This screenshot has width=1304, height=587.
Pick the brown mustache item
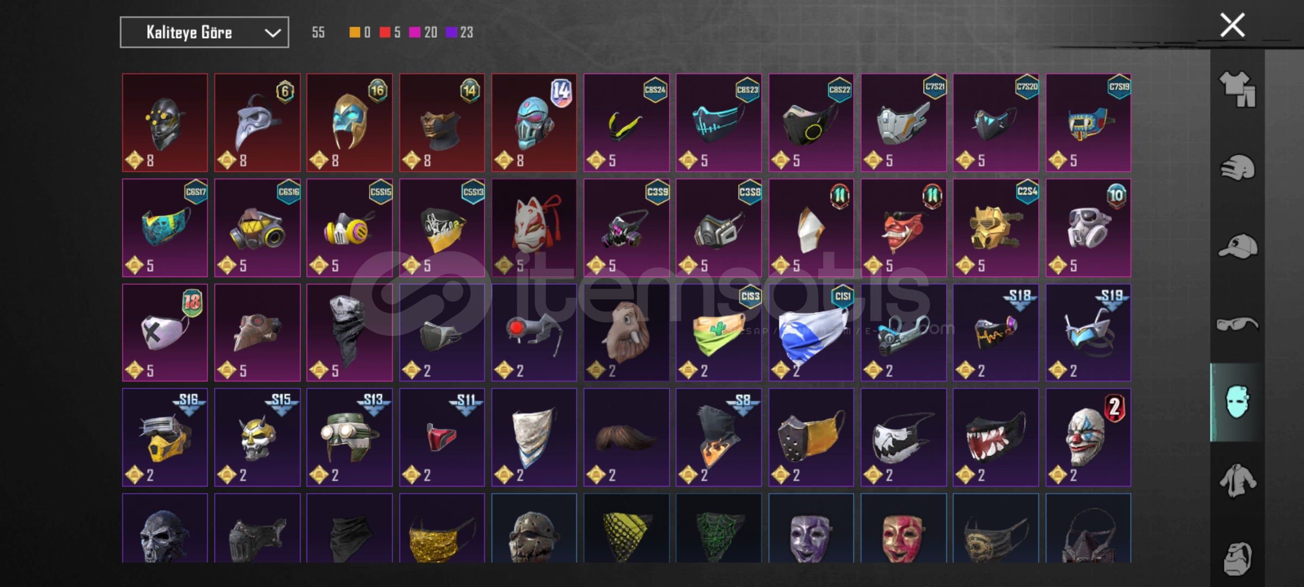[x=626, y=438]
